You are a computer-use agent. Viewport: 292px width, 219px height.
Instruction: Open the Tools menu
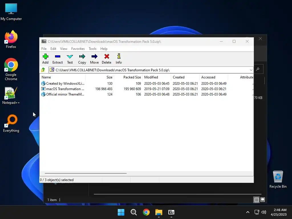click(93, 48)
